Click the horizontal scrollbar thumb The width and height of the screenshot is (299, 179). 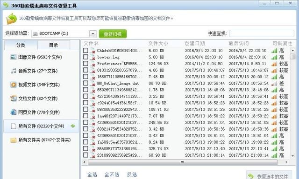point(183,162)
